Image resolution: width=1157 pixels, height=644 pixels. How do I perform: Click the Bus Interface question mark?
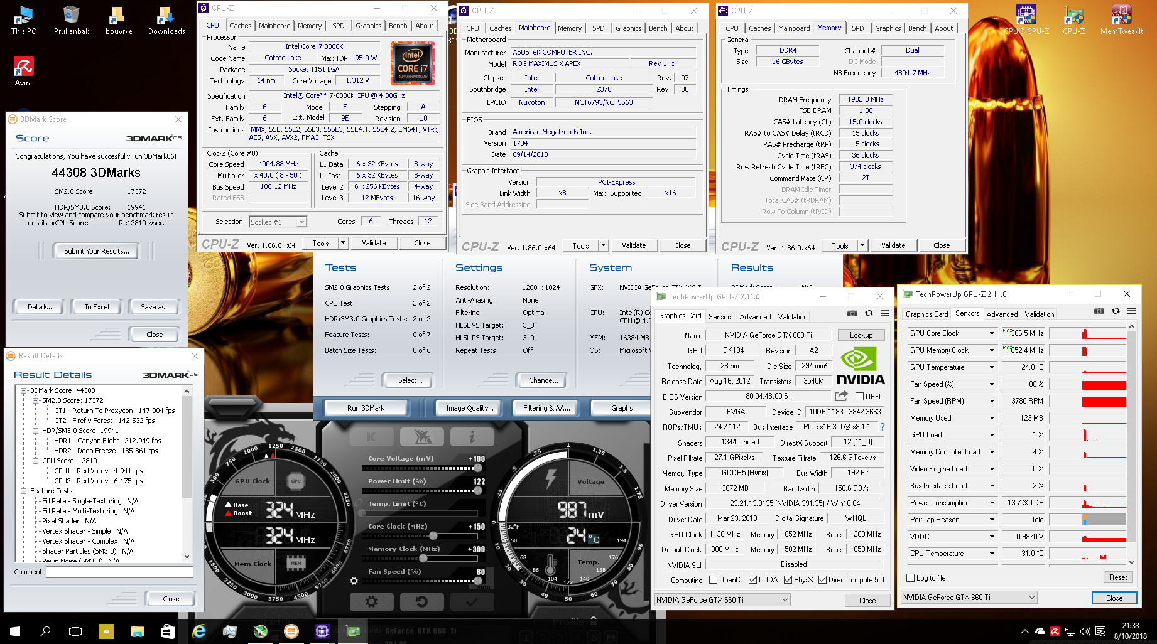[883, 427]
